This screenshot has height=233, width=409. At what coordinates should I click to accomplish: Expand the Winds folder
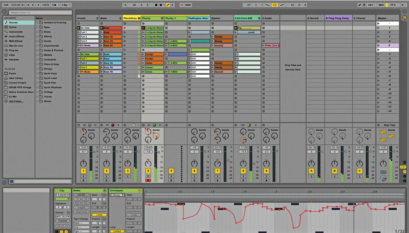click(37, 101)
